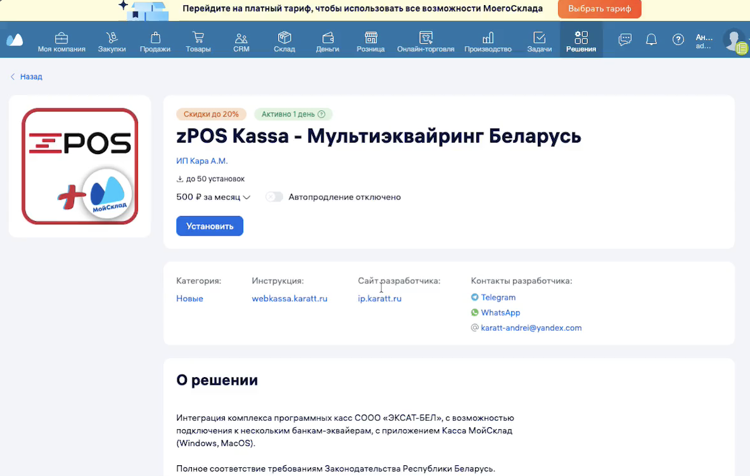Open webkassa.karatt.ru instruction link
Image resolution: width=750 pixels, height=476 pixels.
289,299
